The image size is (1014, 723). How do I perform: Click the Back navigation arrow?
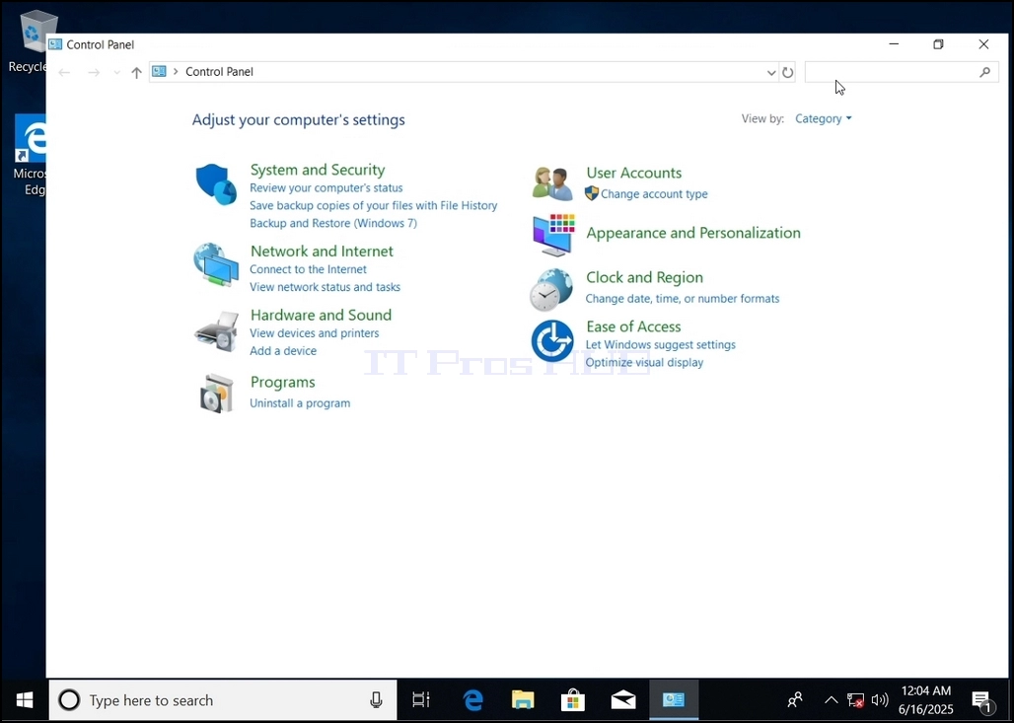pos(64,72)
